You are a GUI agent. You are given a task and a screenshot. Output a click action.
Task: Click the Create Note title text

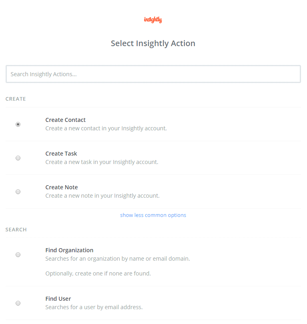(62, 187)
